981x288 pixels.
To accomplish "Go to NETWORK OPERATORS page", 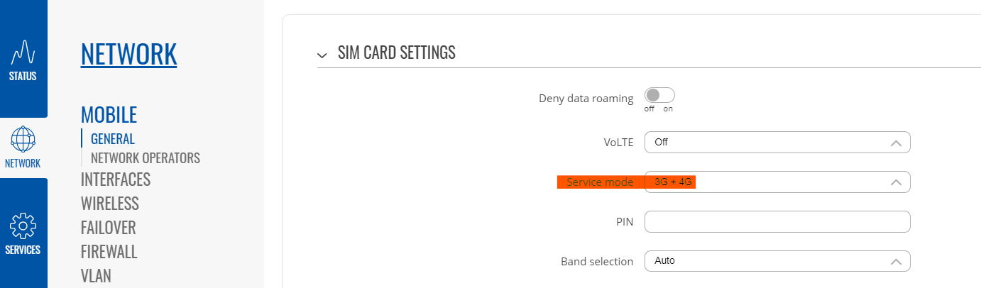I will pyautogui.click(x=146, y=157).
